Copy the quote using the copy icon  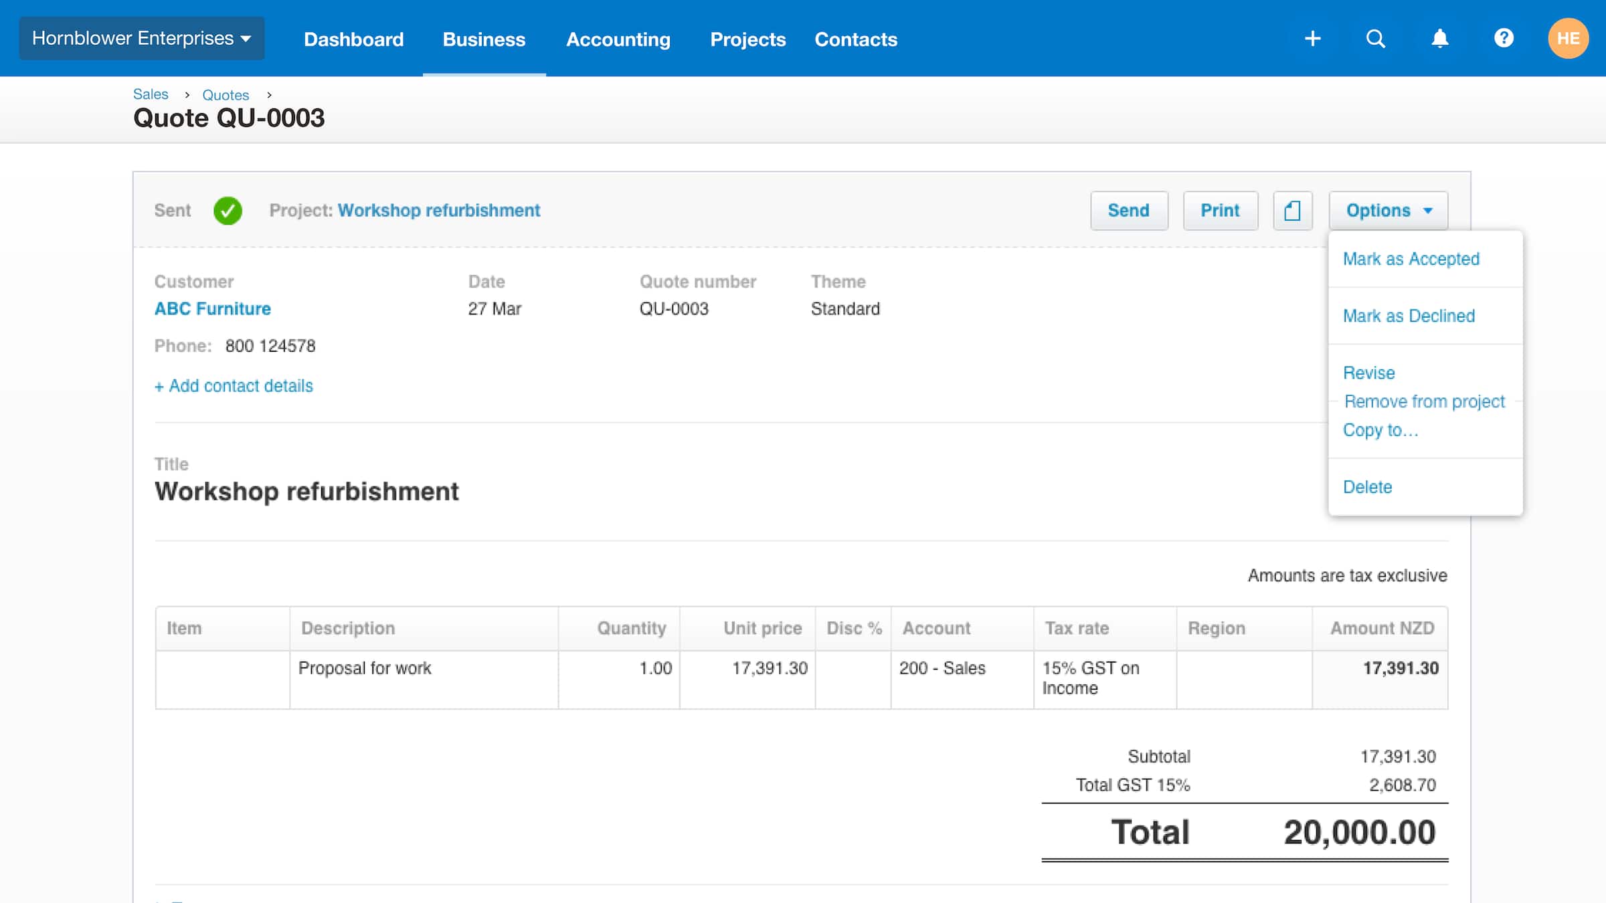click(1292, 210)
